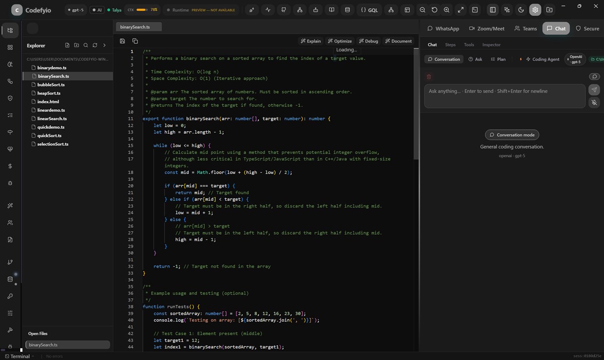Select Ask mode in chat

[475, 59]
